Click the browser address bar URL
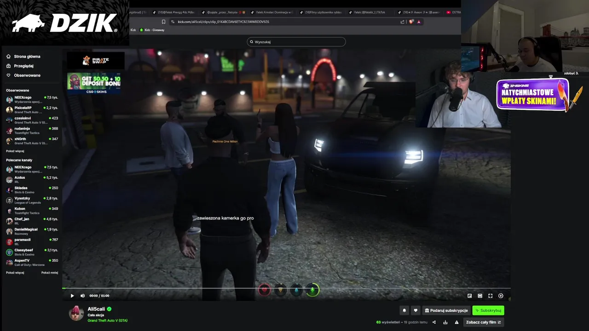The width and height of the screenshot is (589, 331). 224,22
